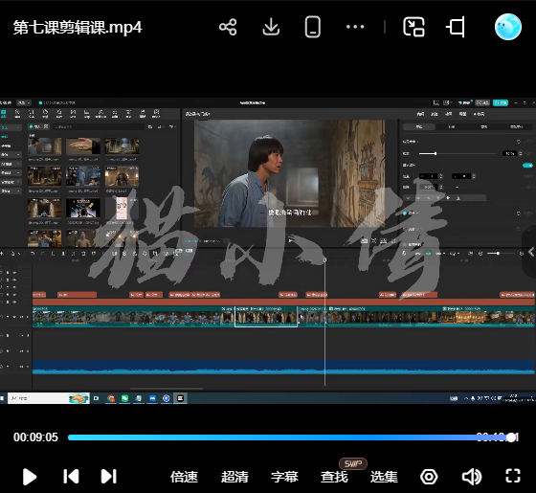Open the mobile phone icon in player header

[312, 27]
